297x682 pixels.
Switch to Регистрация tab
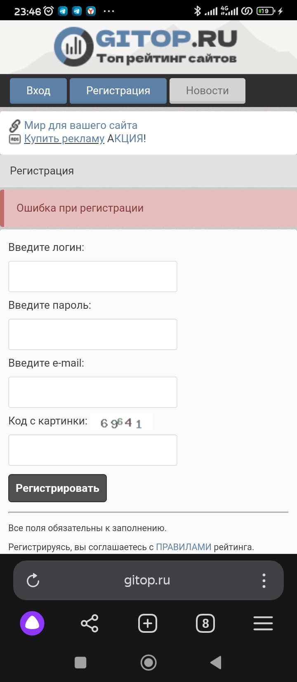[x=118, y=91]
